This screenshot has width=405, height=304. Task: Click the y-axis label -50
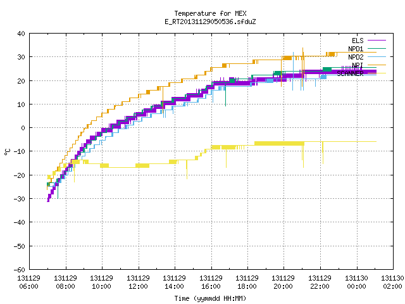coord(20,246)
